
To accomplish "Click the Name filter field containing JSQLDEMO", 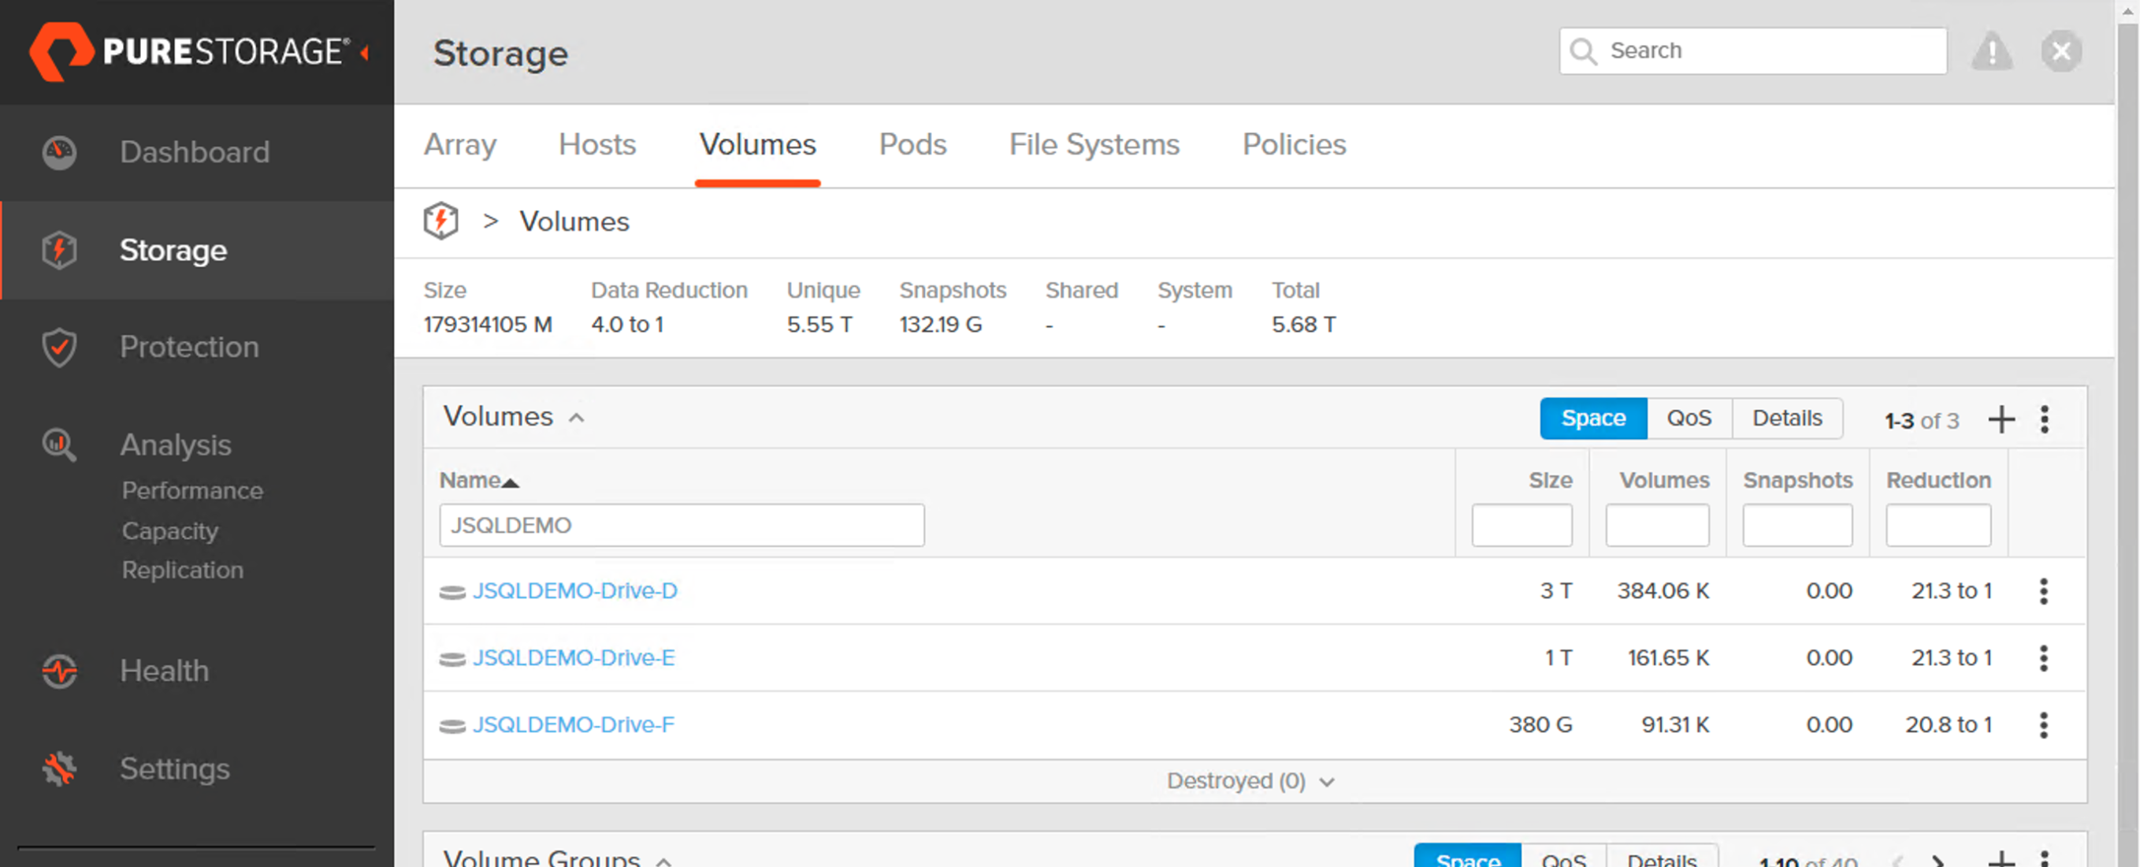I will pos(681,526).
